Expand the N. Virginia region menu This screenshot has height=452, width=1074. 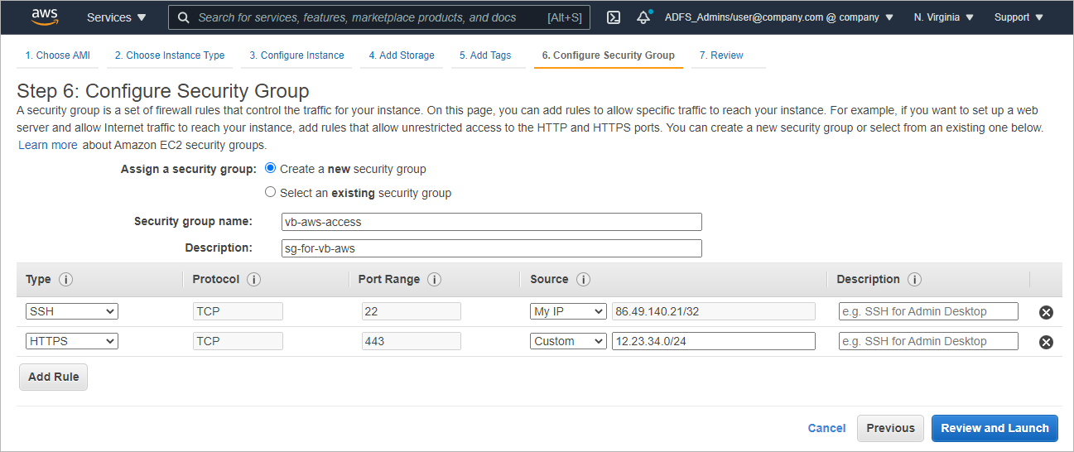pyautogui.click(x=943, y=17)
